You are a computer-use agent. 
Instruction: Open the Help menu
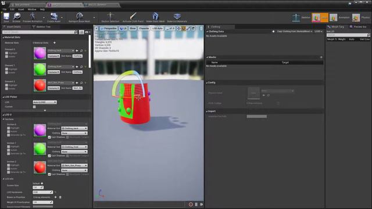tap(42, 9)
